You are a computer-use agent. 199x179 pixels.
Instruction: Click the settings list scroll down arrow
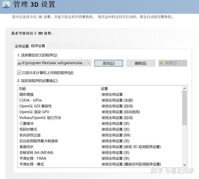184,165
